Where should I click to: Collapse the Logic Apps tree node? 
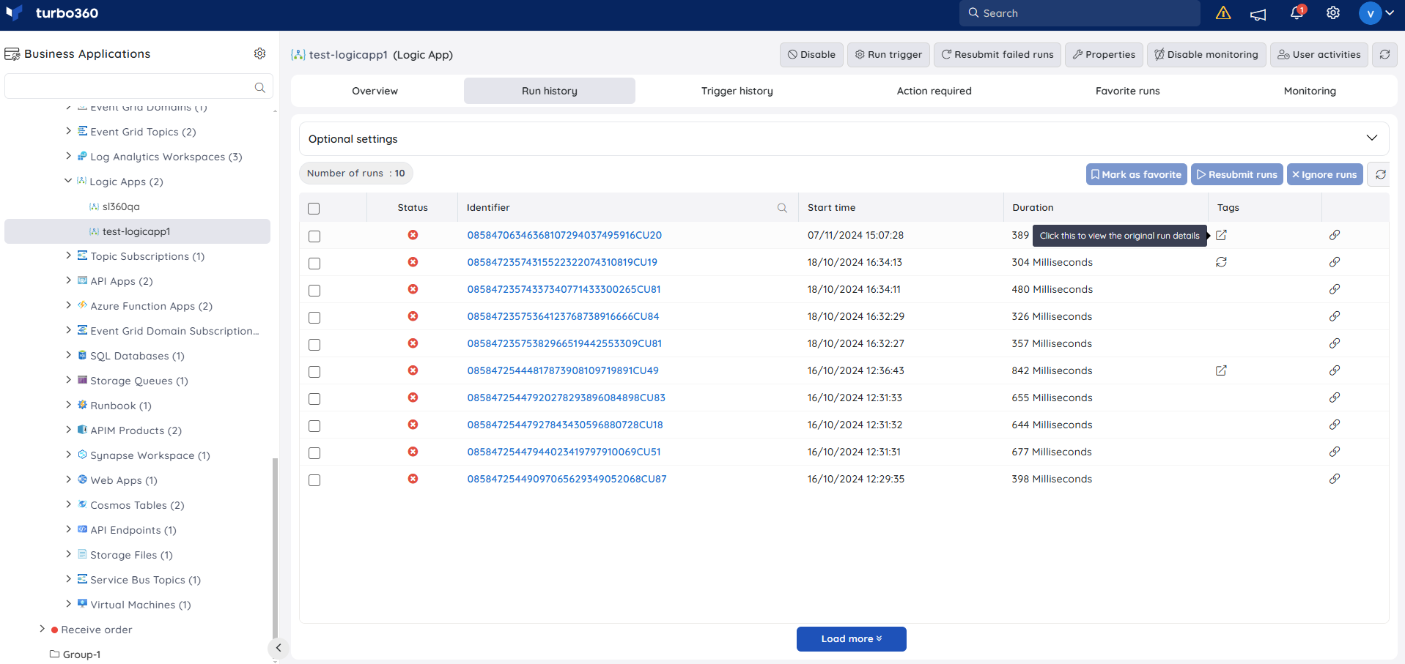tap(68, 181)
